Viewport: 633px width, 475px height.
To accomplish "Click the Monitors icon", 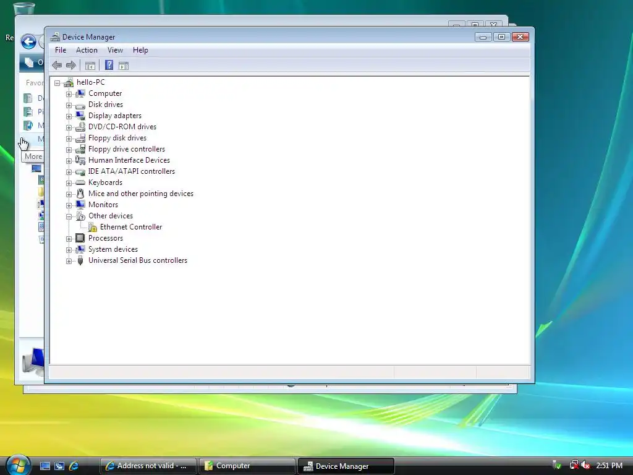I will coord(80,205).
